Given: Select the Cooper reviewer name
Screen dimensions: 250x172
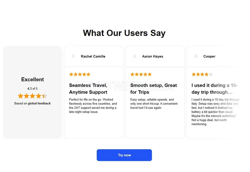Looking at the screenshot, I should pyautogui.click(x=209, y=56).
